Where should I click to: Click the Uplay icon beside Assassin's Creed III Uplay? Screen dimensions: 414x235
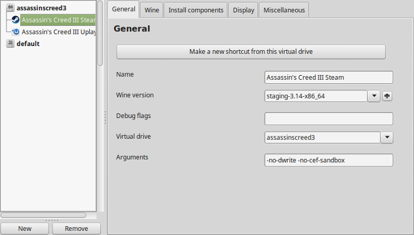click(16, 32)
